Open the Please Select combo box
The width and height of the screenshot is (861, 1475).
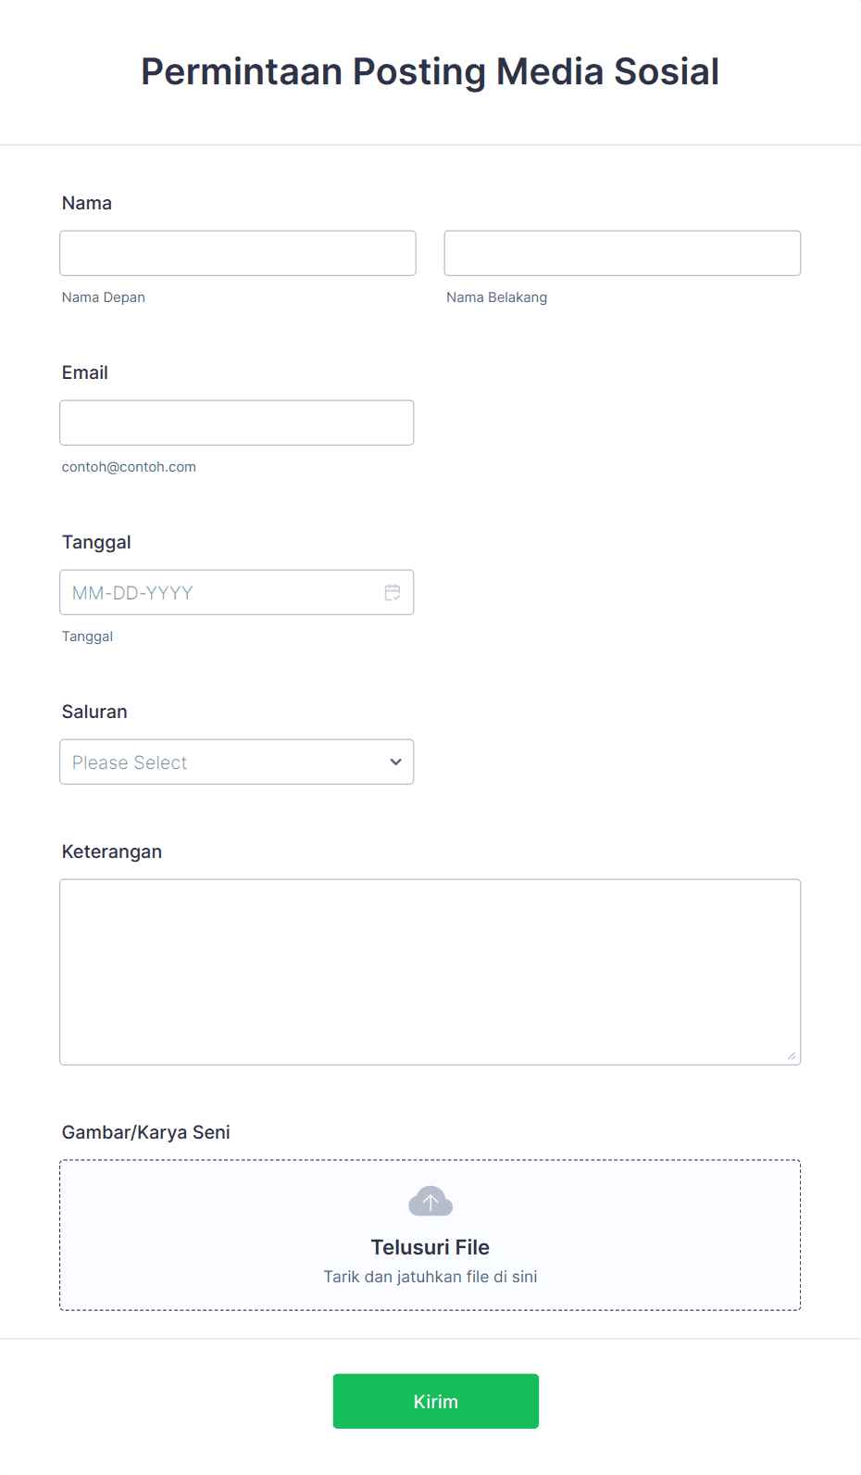click(x=237, y=762)
